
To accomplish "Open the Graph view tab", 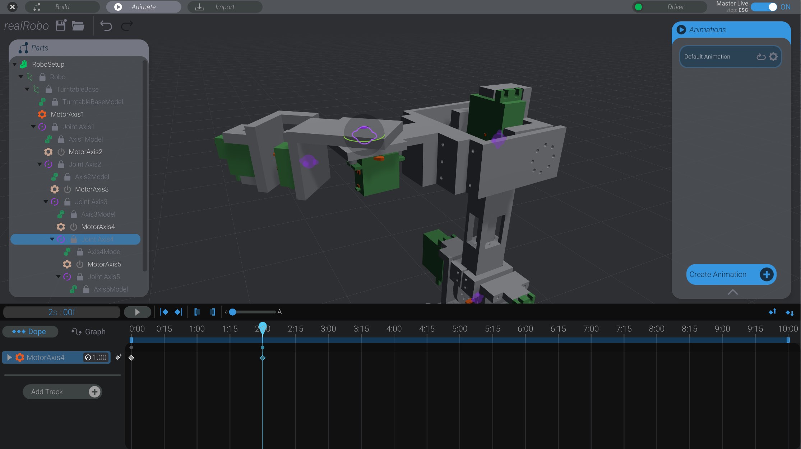I will pyautogui.click(x=88, y=331).
